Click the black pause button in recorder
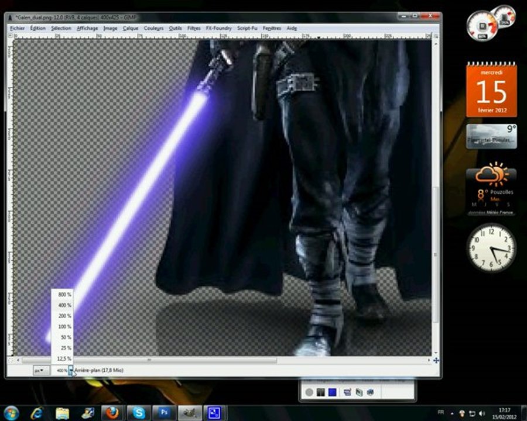This screenshot has width=527, height=421. coord(321,392)
